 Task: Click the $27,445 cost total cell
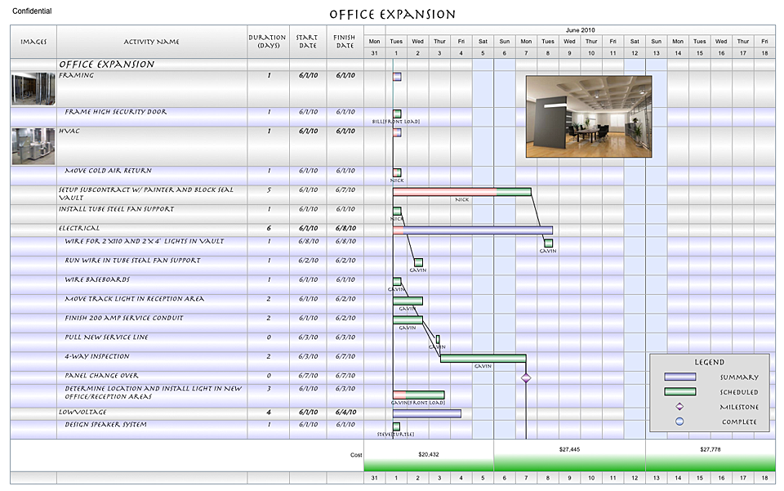coord(569,449)
